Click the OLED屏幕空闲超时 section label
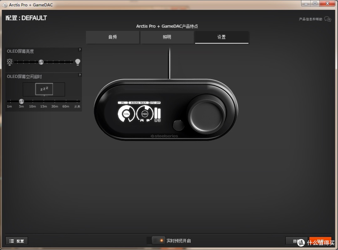The image size is (338, 250). coord(24,77)
